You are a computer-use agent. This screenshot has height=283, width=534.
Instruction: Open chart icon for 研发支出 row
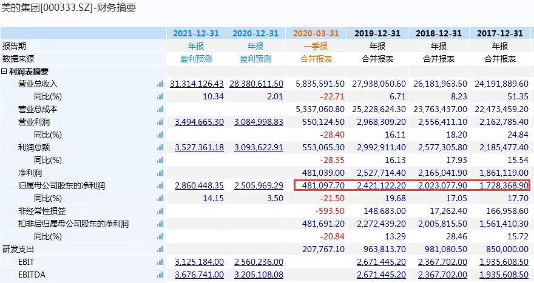click(160, 249)
